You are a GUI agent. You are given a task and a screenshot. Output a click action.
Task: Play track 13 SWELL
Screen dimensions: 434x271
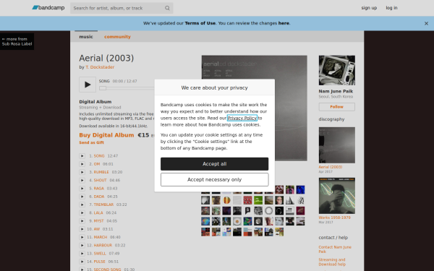pyautogui.click(x=82, y=254)
